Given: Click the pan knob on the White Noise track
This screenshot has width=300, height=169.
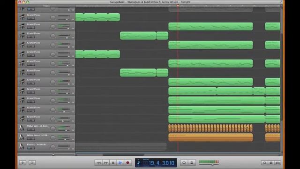Looking at the screenshot, I should pos(53,138).
